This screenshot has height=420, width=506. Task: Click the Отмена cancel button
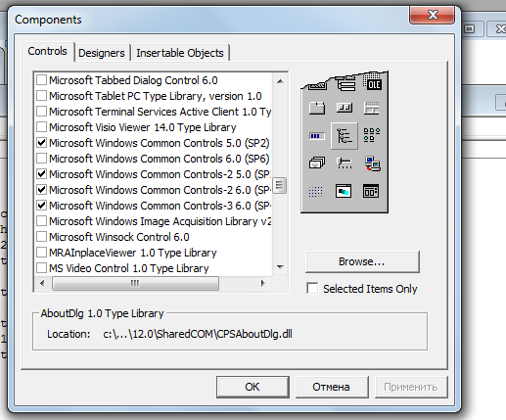(x=332, y=387)
